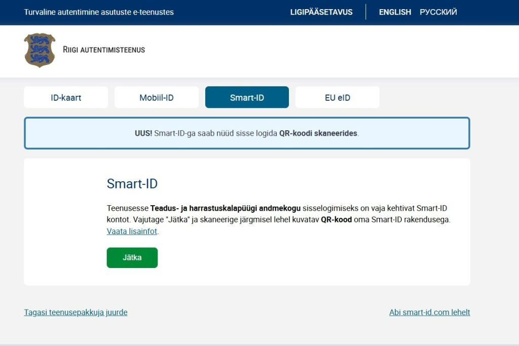Click the Teadus- ja harrastuskalapüügi andmekogu text
The width and height of the screenshot is (519, 346).
[226, 208]
